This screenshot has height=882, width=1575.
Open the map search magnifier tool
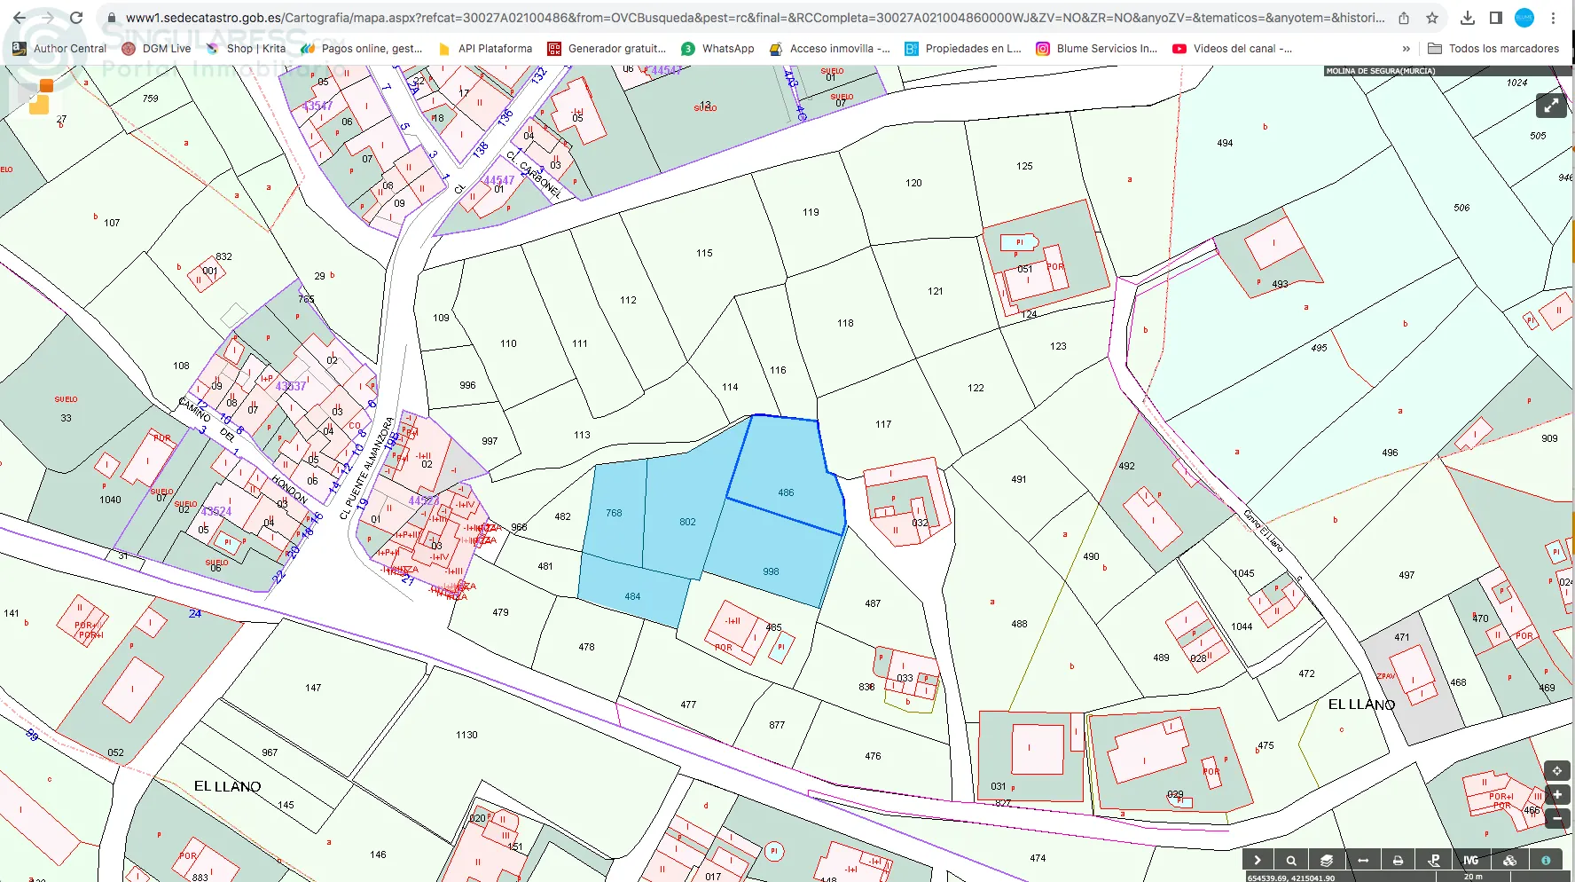[1291, 860]
